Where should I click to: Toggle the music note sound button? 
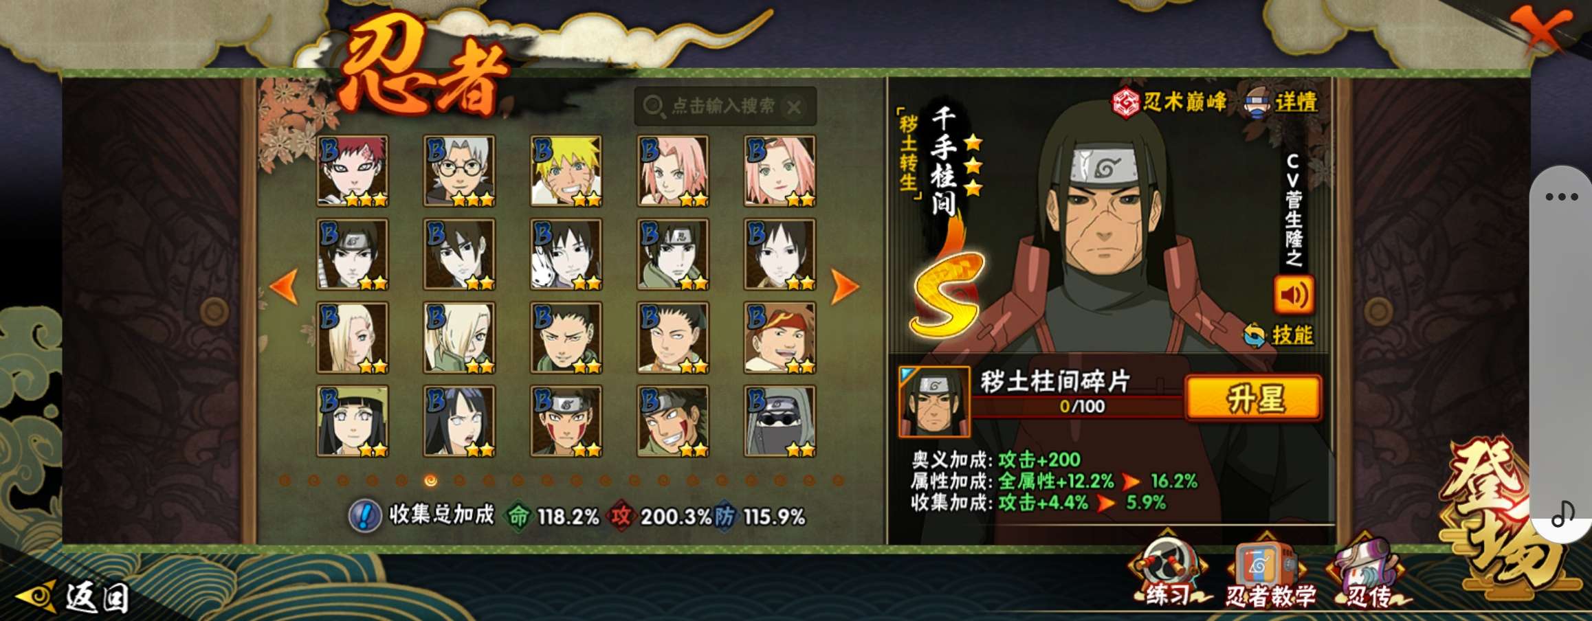[1562, 513]
